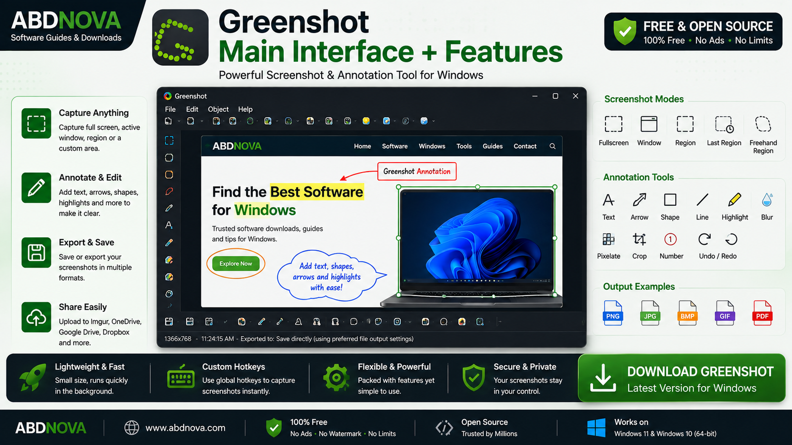Click the green Explore Now button

click(236, 264)
